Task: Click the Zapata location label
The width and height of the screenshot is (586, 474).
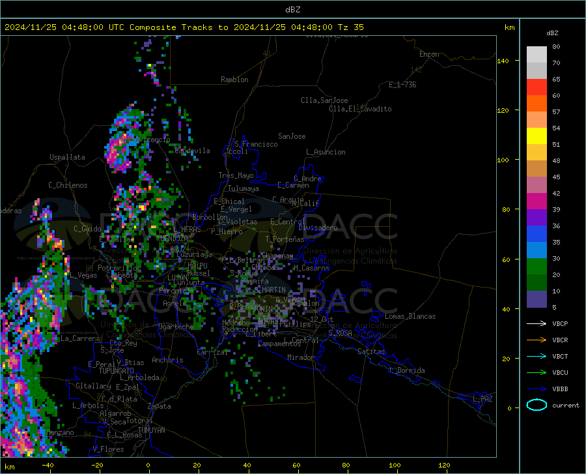Action: (160, 406)
